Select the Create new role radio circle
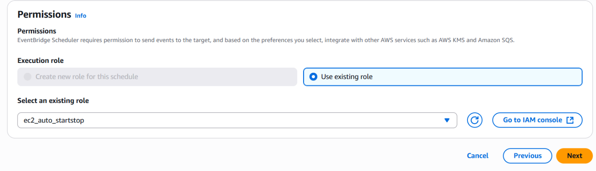 coord(28,77)
